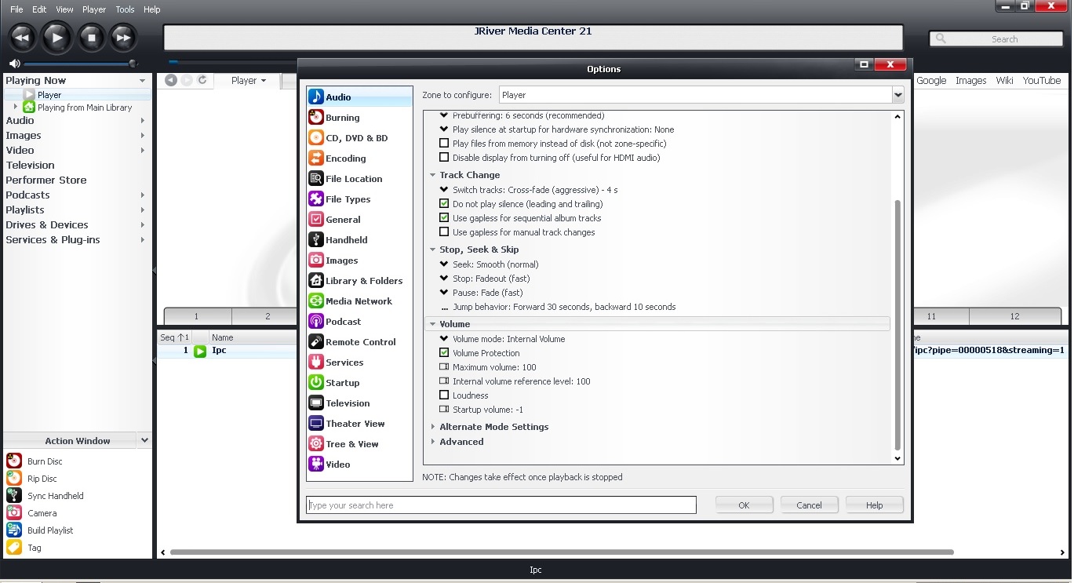1074x583 pixels.
Task: Open General options category
Action: click(359, 220)
